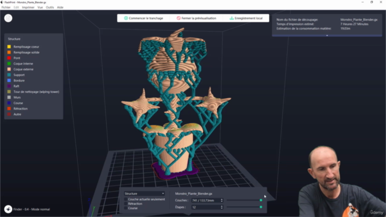Click the Couches layer value field
Image resolution: width=386 pixels, height=217 pixels.
[206, 201]
